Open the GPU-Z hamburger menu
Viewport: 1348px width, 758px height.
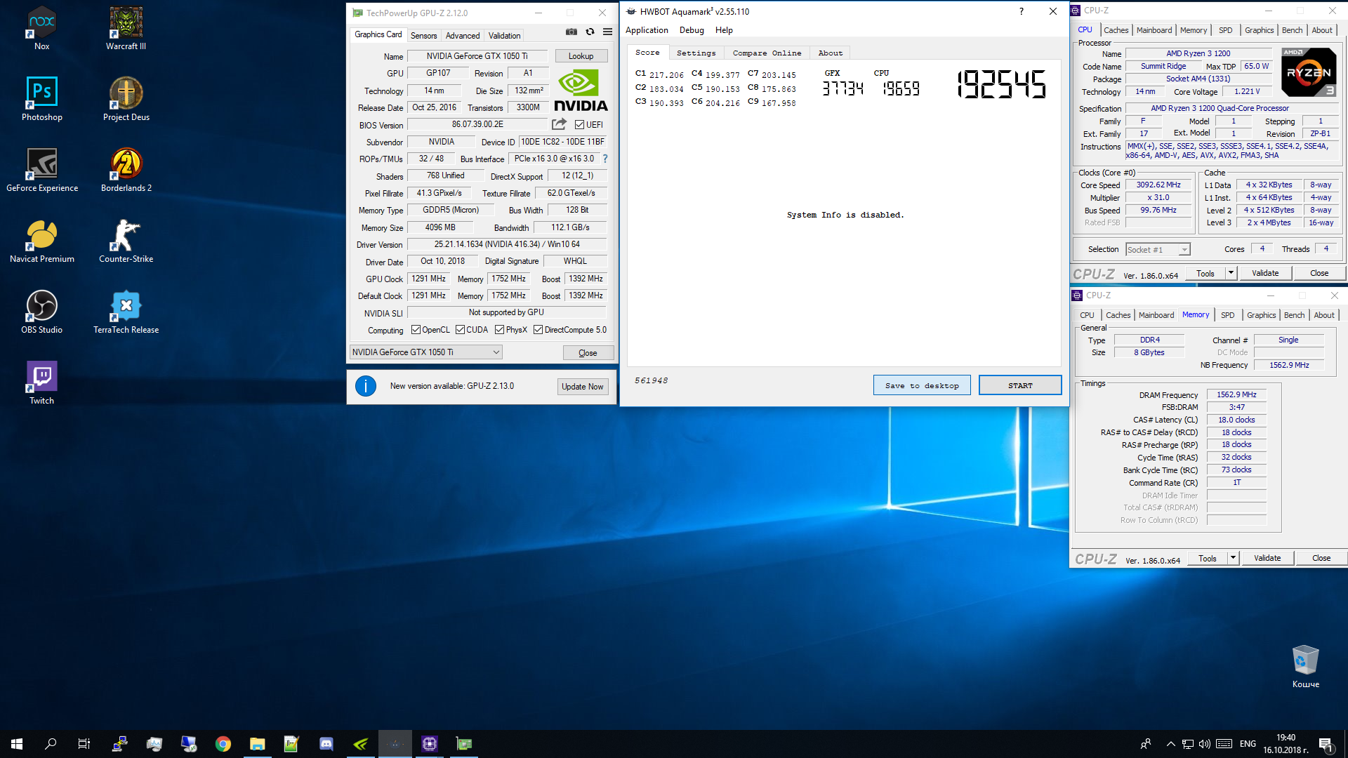click(608, 32)
